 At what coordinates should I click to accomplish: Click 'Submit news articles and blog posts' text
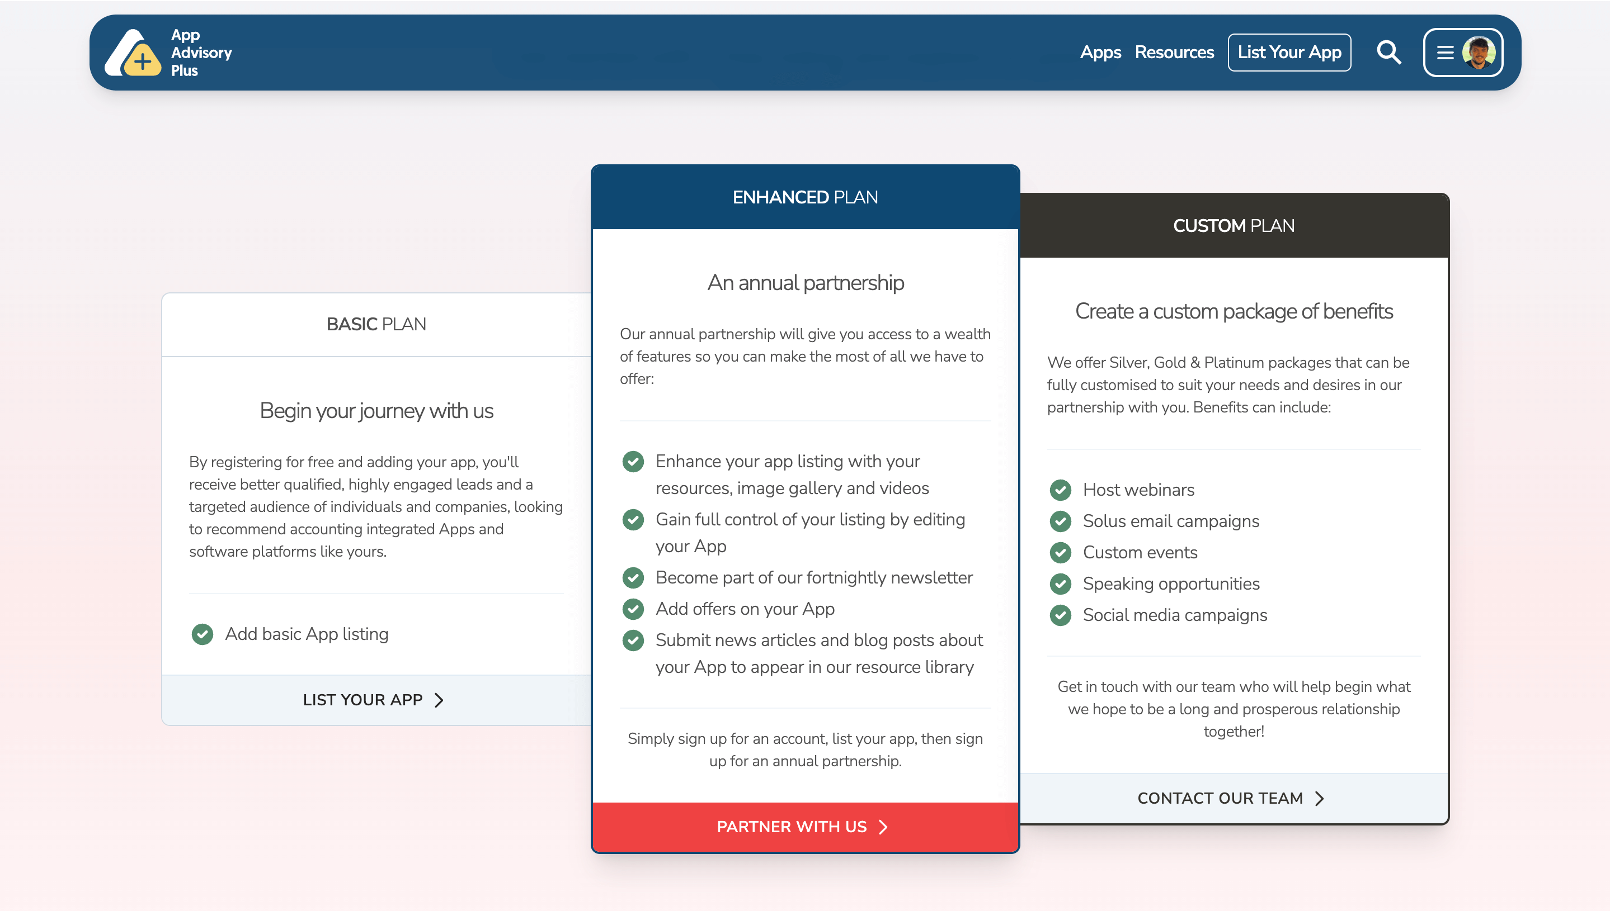pyautogui.click(x=819, y=654)
